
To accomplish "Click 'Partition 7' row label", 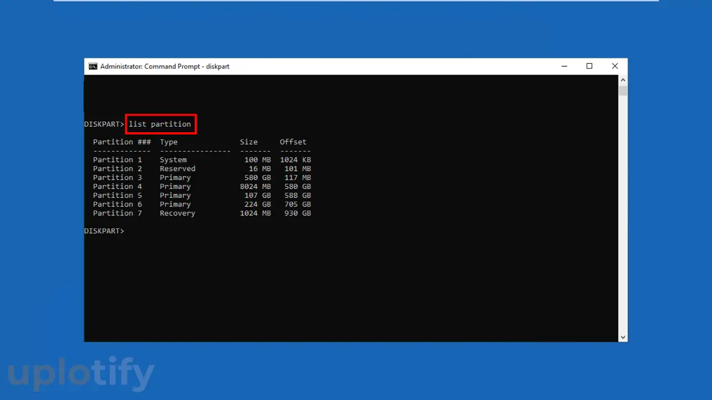I will [117, 213].
